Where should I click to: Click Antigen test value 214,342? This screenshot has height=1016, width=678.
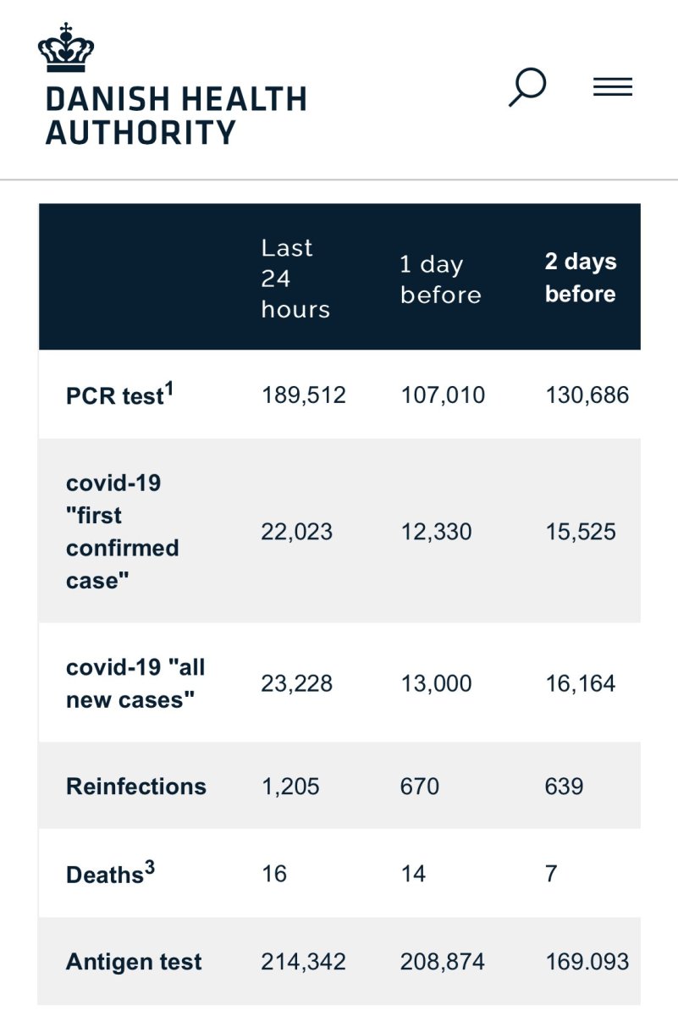click(303, 962)
